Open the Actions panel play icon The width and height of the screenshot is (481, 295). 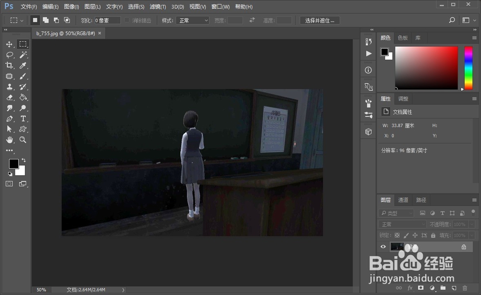coord(369,54)
